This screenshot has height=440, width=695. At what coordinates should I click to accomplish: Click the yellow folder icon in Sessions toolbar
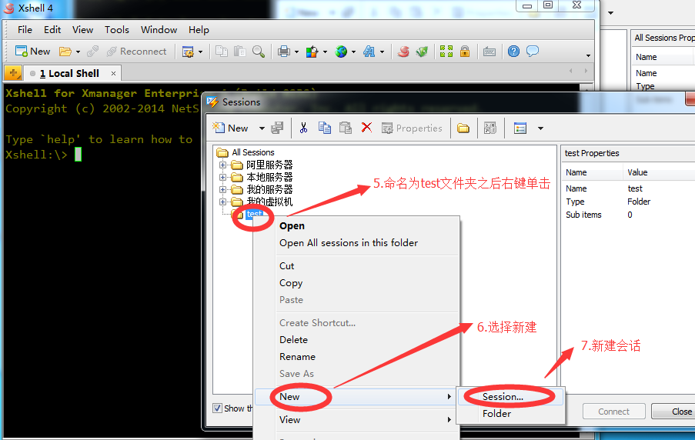463,128
